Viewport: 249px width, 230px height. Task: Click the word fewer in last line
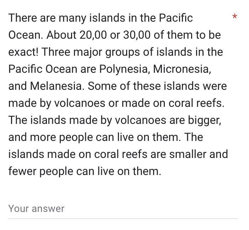click(22, 171)
